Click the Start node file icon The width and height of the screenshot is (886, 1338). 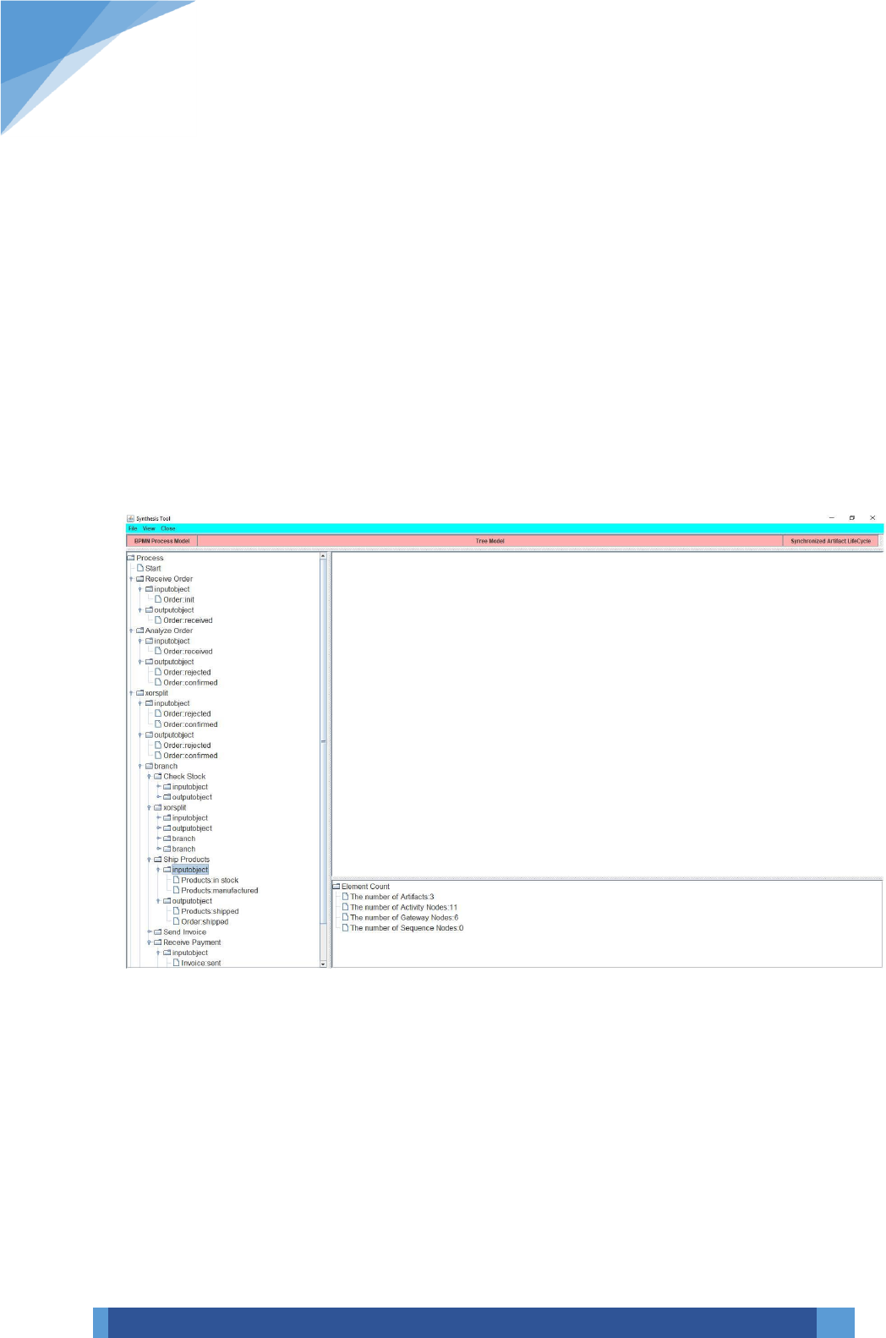click(140, 568)
